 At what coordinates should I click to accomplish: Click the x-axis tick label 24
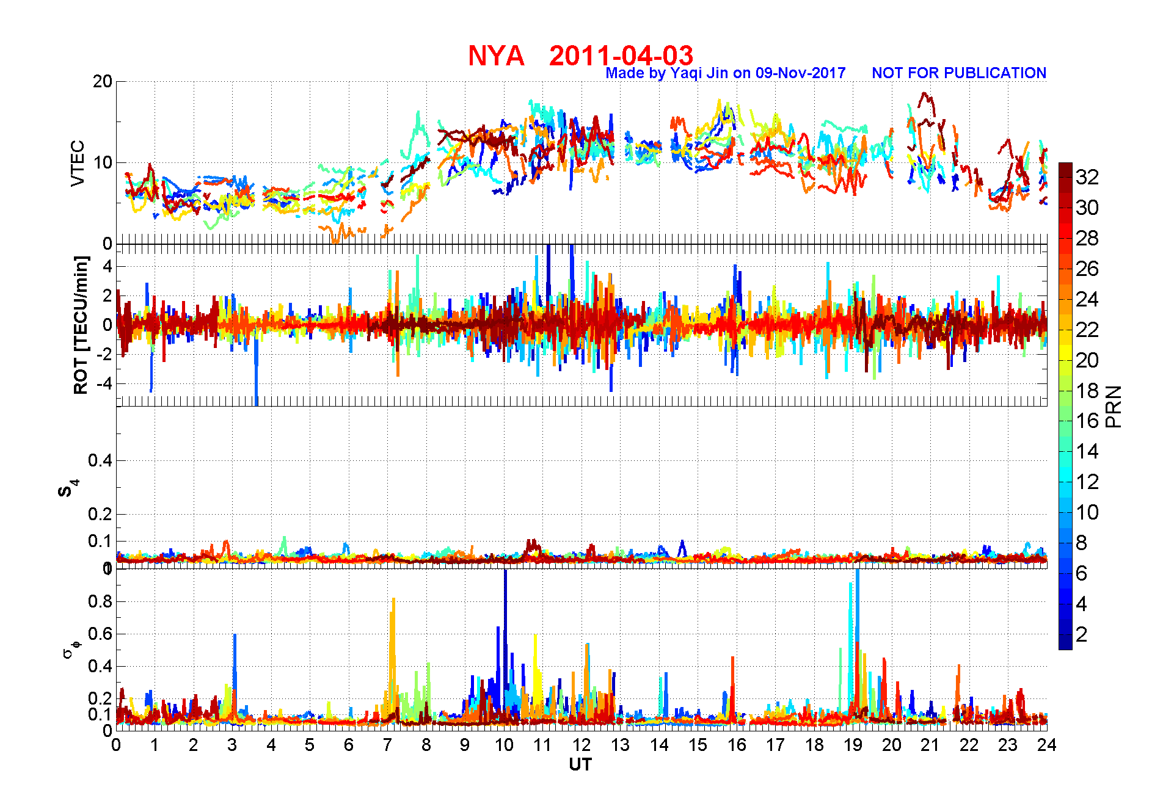pos(1047,745)
